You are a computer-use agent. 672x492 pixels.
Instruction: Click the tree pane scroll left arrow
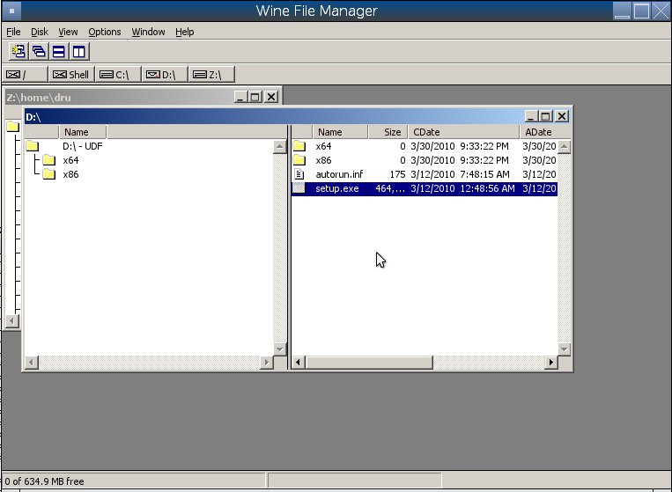[x=32, y=363]
